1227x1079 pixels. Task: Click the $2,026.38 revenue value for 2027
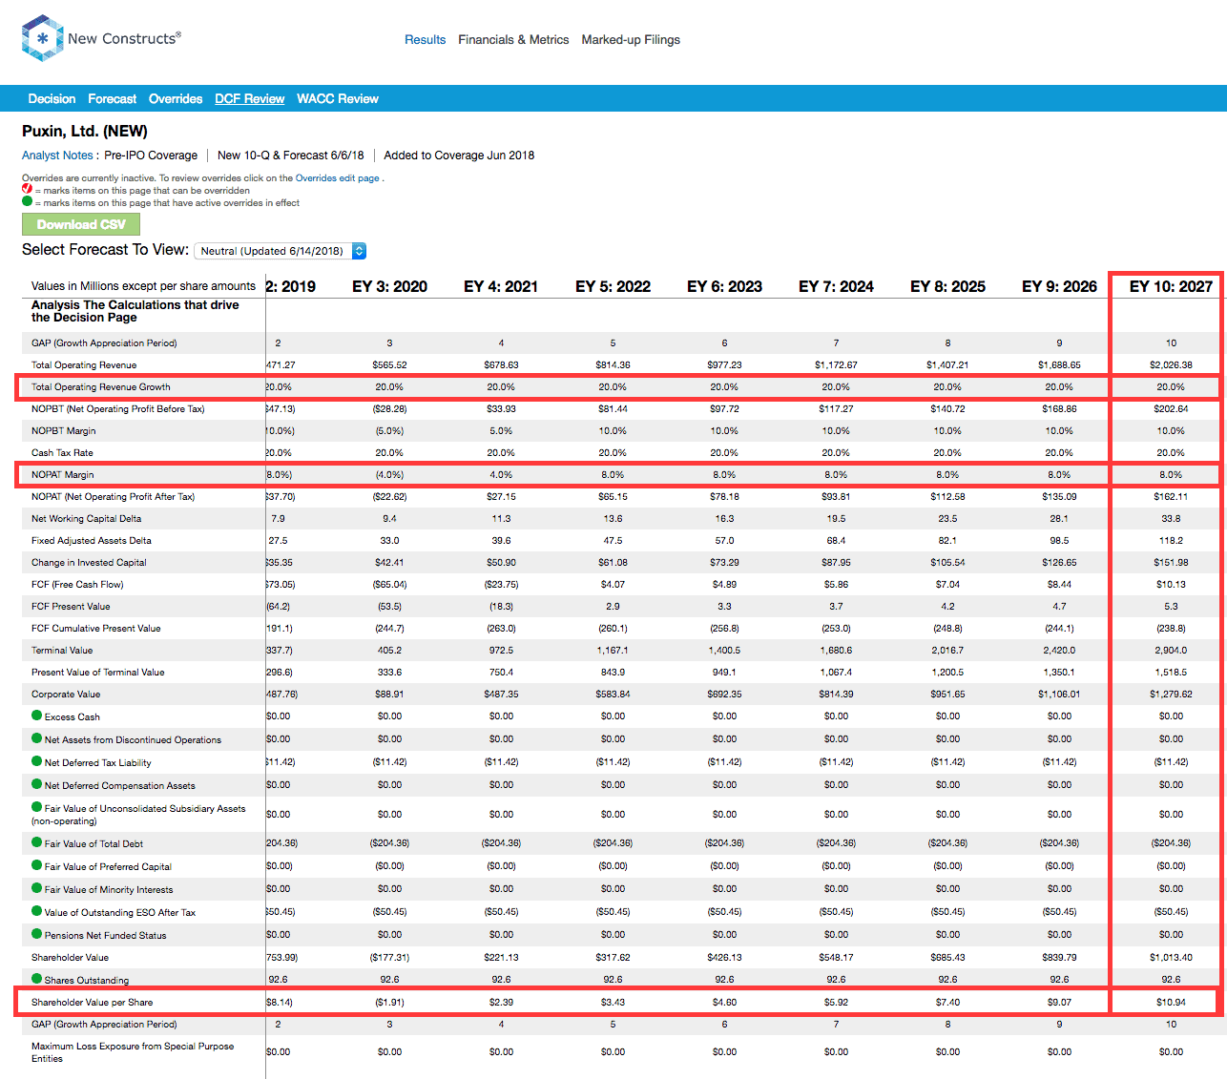click(1171, 365)
